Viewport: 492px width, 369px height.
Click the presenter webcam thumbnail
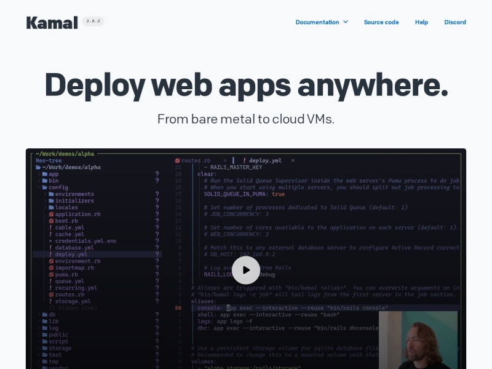[x=418, y=339]
